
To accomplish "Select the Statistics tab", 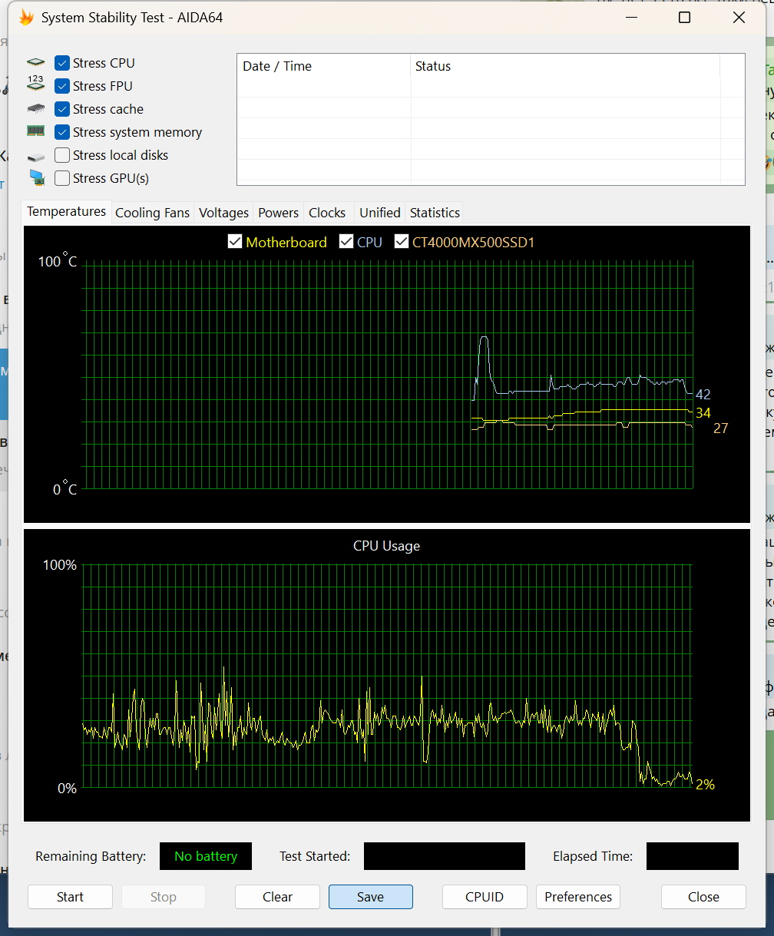I will pyautogui.click(x=435, y=213).
